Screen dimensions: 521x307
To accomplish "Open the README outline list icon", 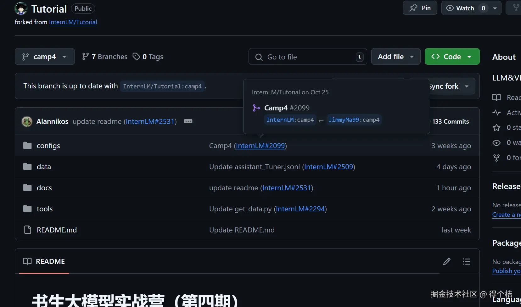I will (467, 261).
